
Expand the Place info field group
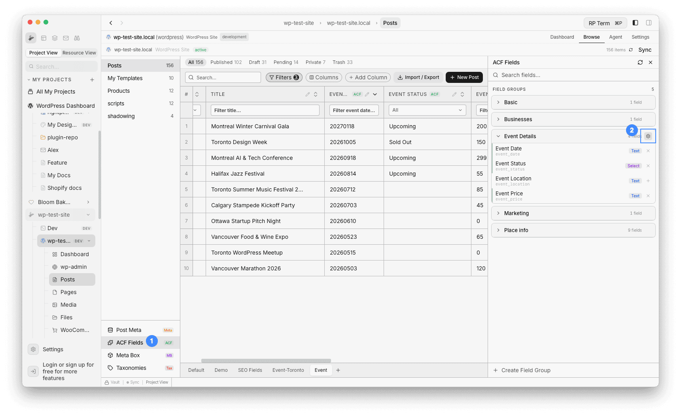[573, 230]
